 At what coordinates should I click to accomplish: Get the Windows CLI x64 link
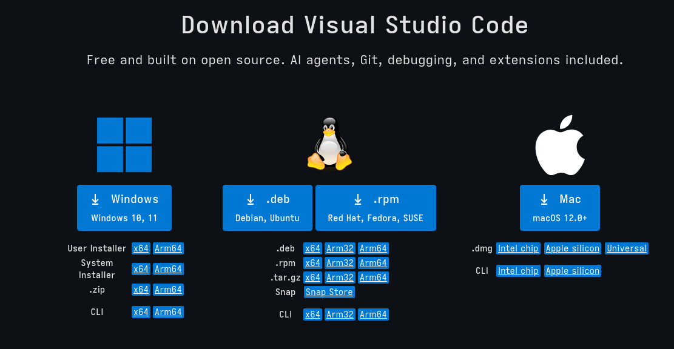(141, 312)
